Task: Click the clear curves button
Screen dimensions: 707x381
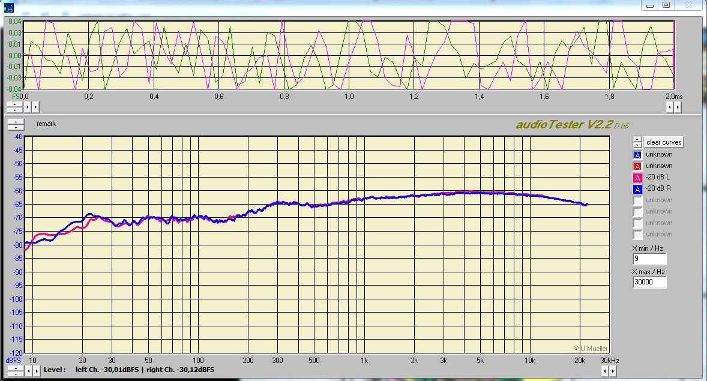Action: pos(664,142)
